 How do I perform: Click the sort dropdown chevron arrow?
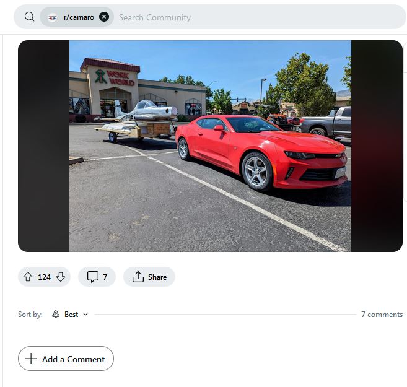(85, 314)
